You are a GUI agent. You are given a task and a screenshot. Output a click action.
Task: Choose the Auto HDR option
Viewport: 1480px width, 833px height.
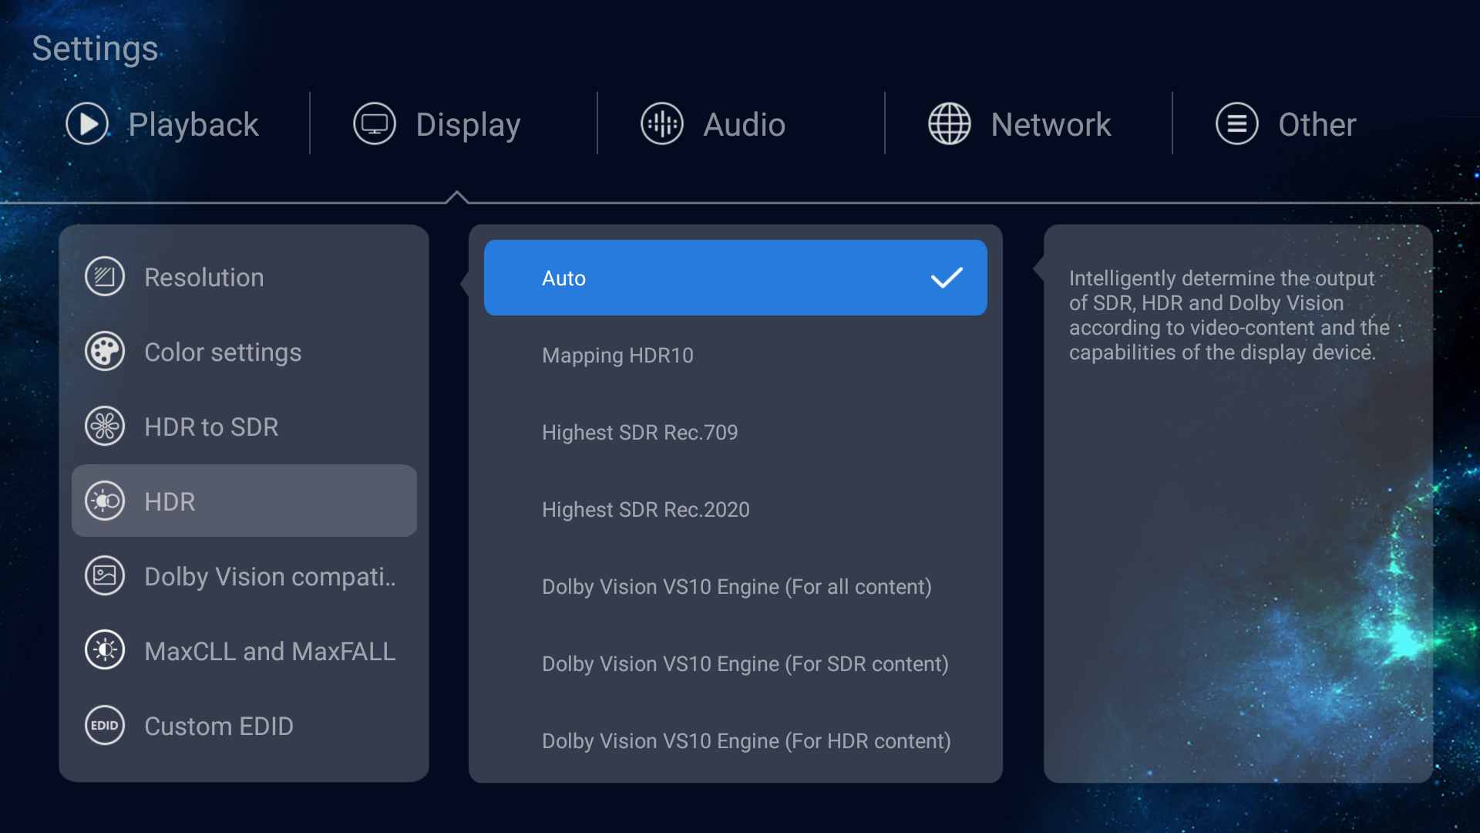(x=735, y=278)
